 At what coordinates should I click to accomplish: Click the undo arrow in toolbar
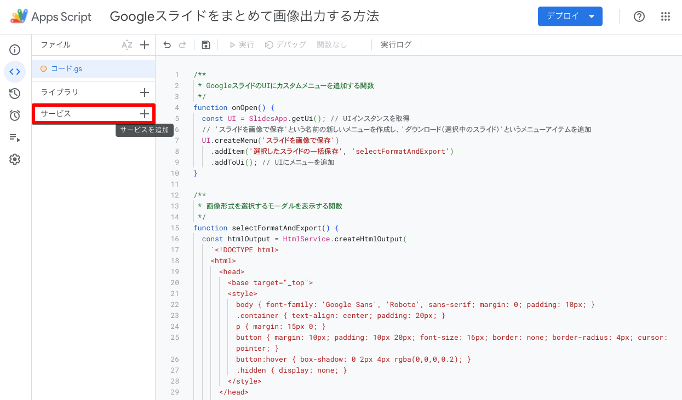(168, 45)
